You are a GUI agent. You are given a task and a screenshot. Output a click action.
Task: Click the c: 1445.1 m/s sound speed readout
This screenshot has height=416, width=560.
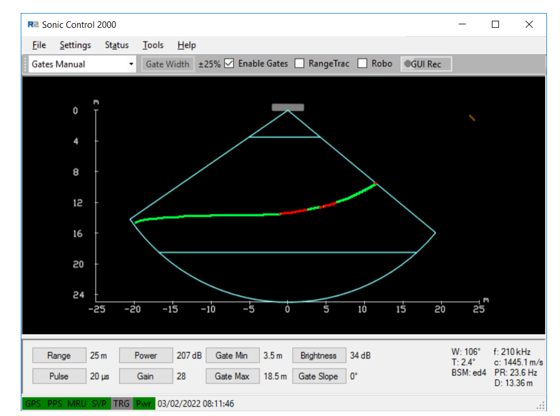coord(519,363)
